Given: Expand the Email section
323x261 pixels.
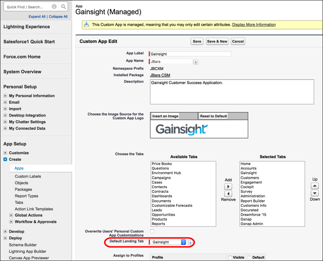Looking at the screenshot, I should (x=5, y=102).
